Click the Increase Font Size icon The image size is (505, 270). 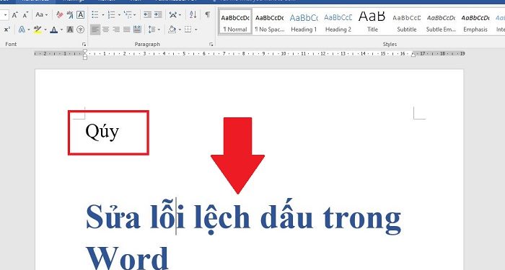pos(15,15)
